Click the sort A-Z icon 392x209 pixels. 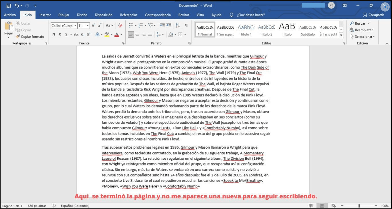point(177,25)
